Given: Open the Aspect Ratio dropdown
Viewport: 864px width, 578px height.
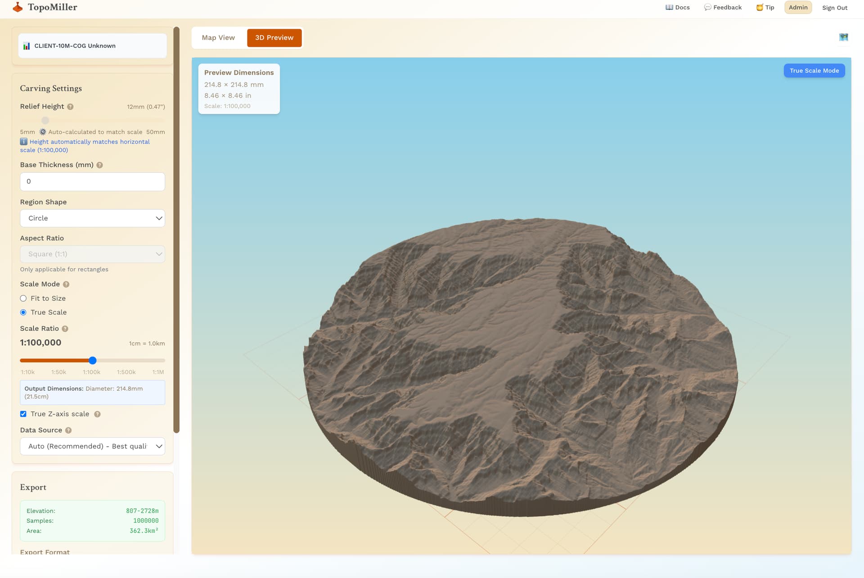Looking at the screenshot, I should click(92, 254).
